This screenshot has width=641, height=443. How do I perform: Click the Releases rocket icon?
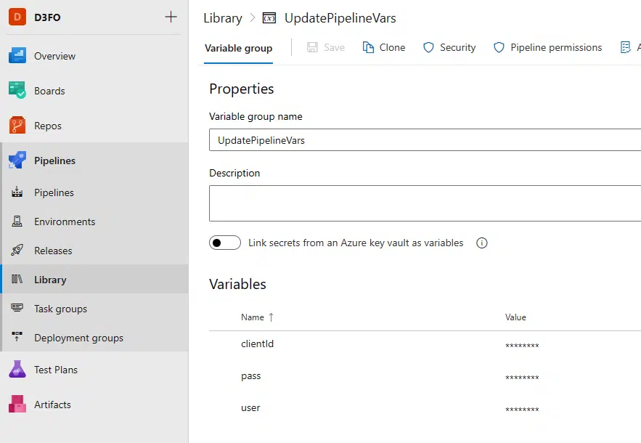(17, 251)
